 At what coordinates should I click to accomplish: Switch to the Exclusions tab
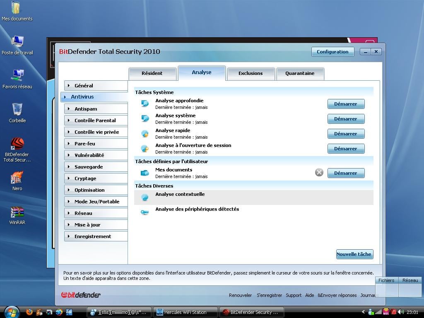pos(251,74)
